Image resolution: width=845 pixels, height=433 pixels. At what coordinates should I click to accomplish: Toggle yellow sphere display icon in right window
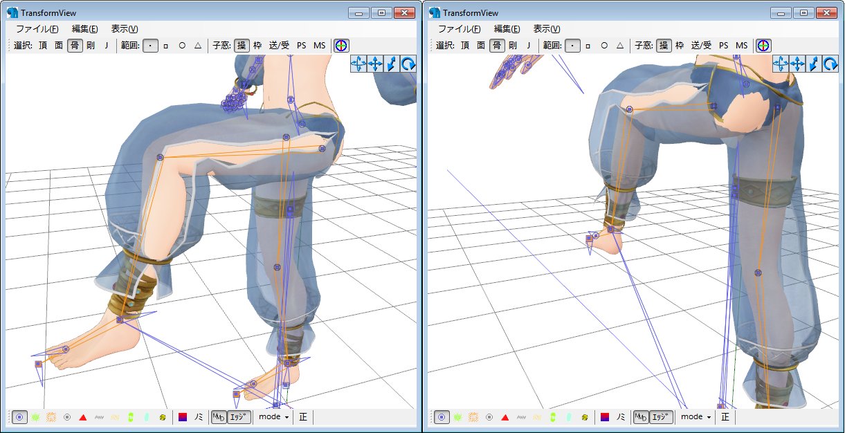click(x=585, y=417)
